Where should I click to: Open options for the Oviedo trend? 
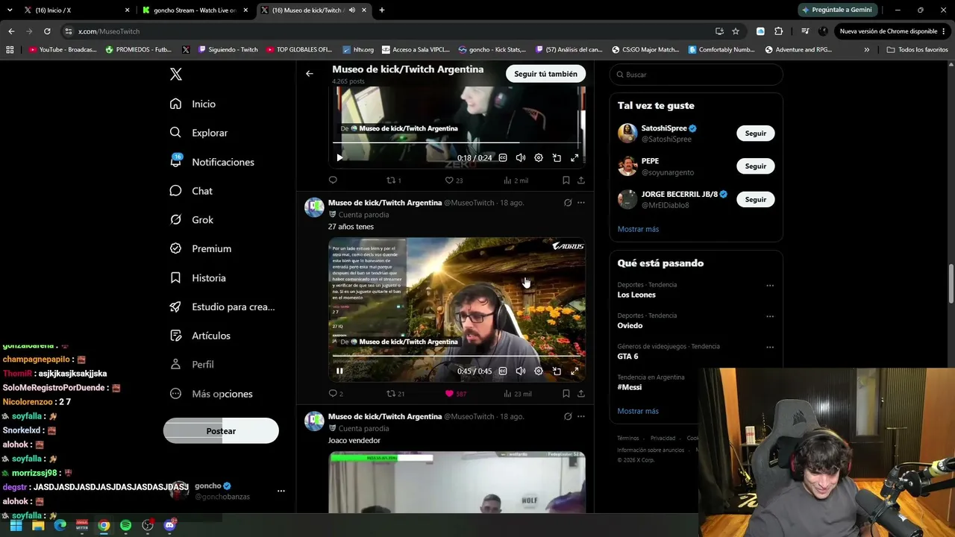tap(770, 316)
